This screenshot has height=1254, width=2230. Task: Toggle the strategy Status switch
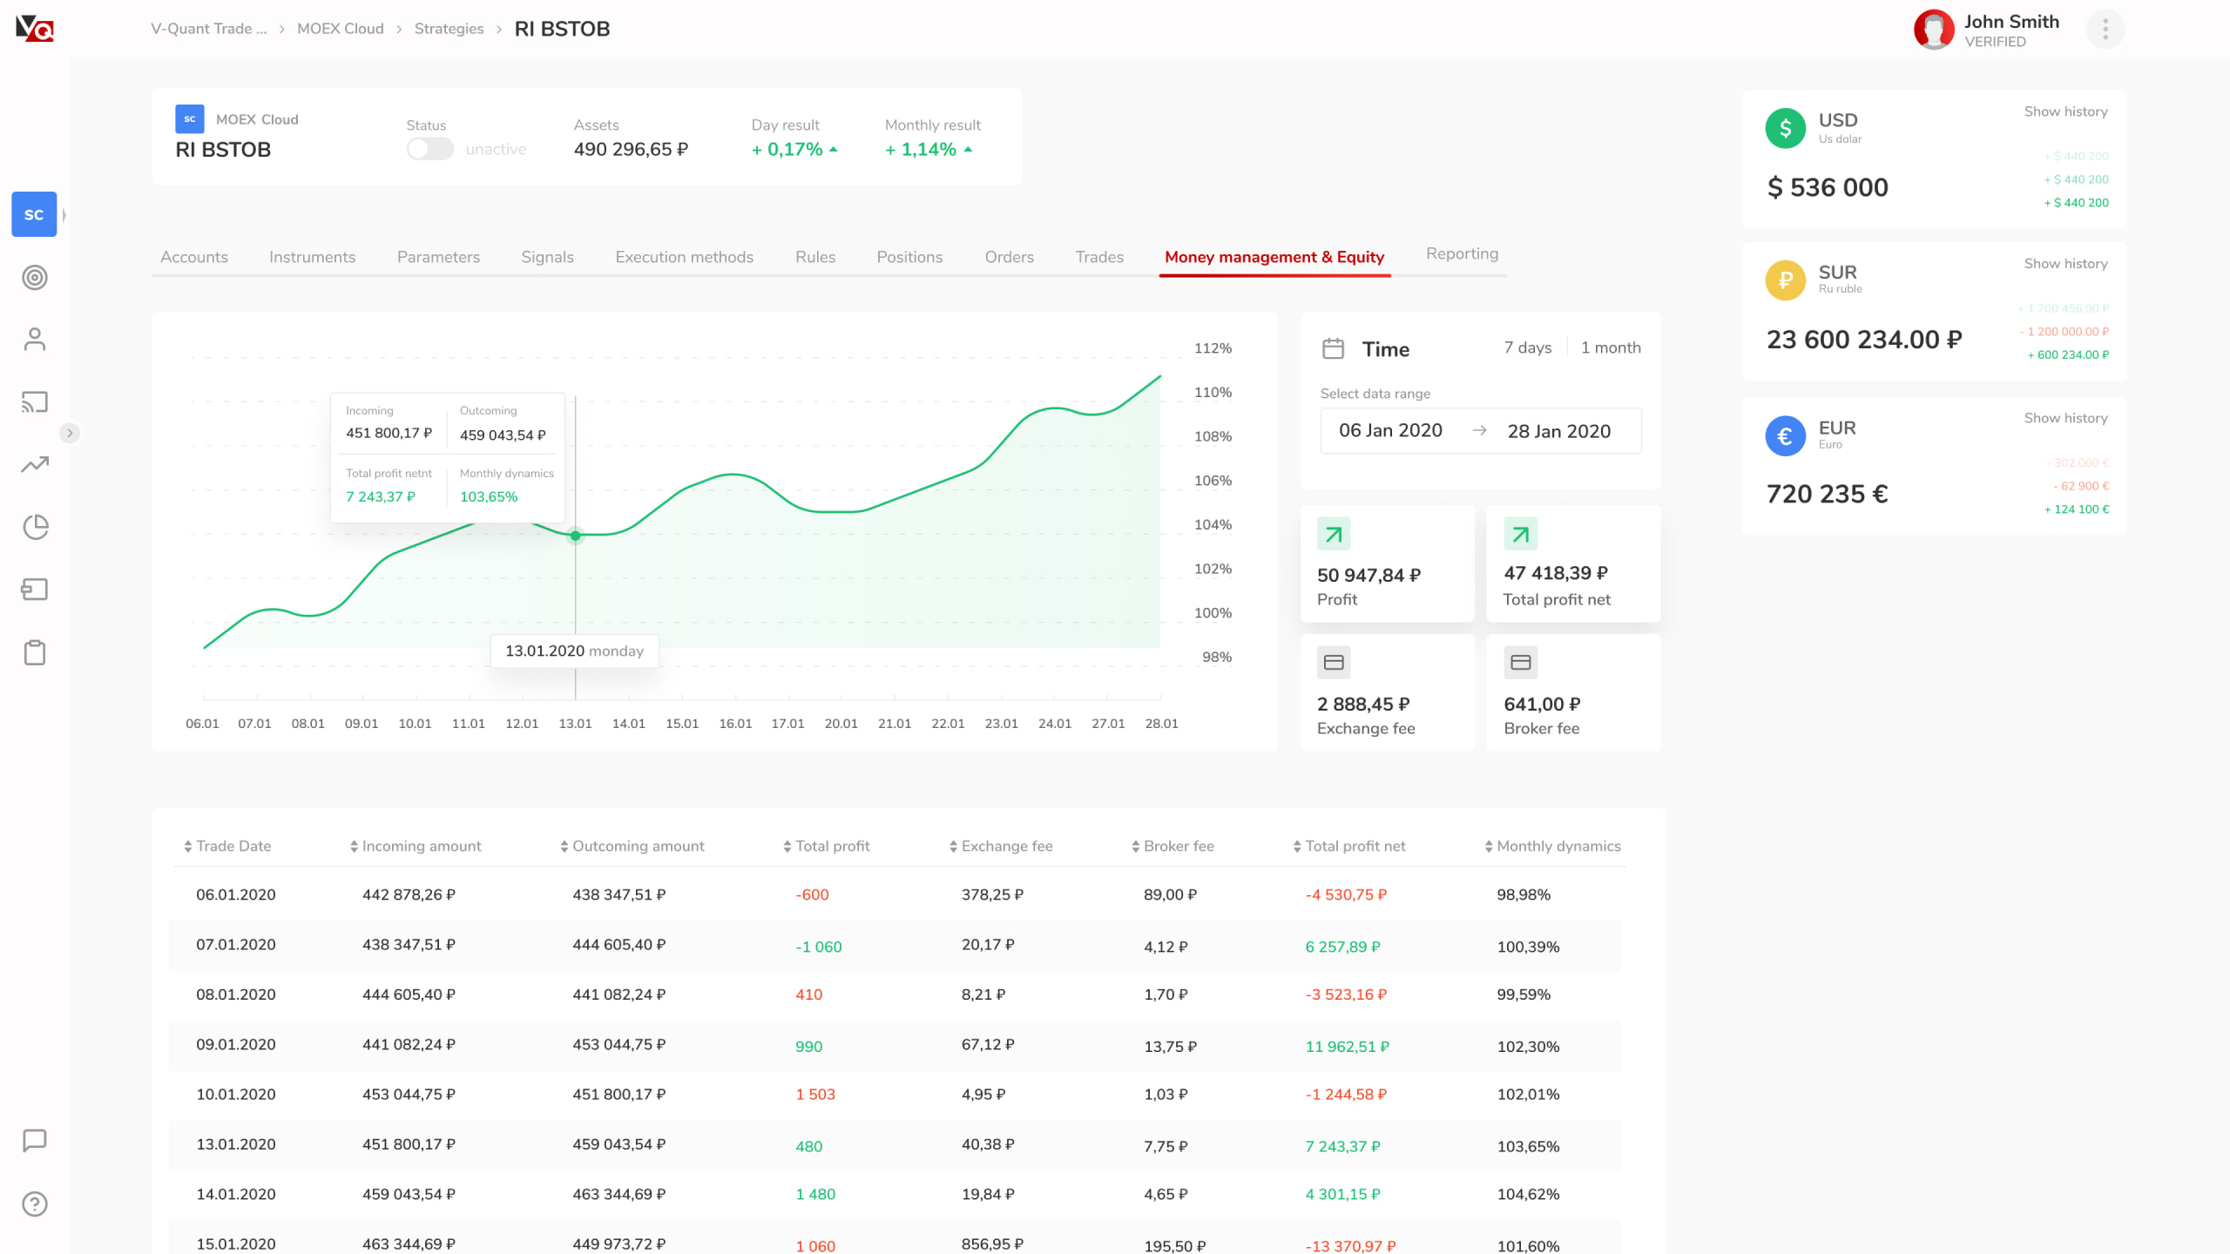click(x=430, y=149)
